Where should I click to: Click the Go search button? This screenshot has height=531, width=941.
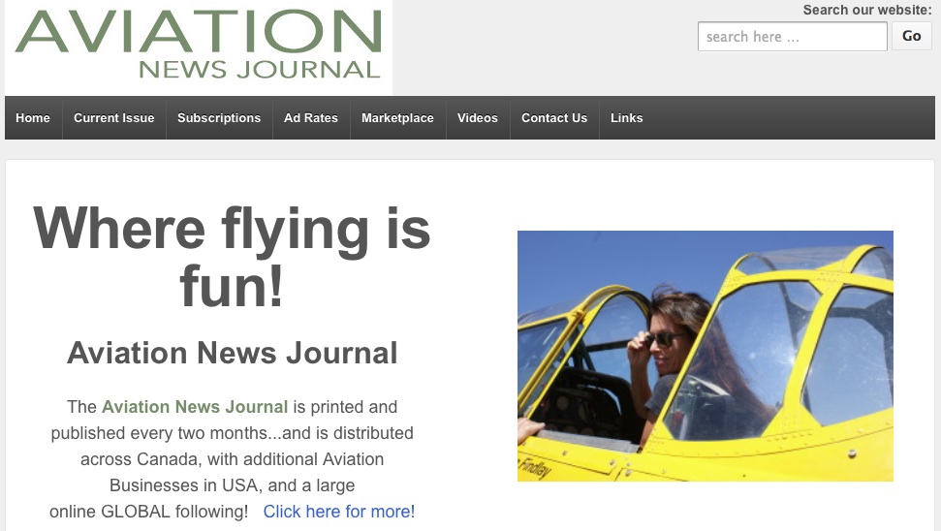[912, 36]
